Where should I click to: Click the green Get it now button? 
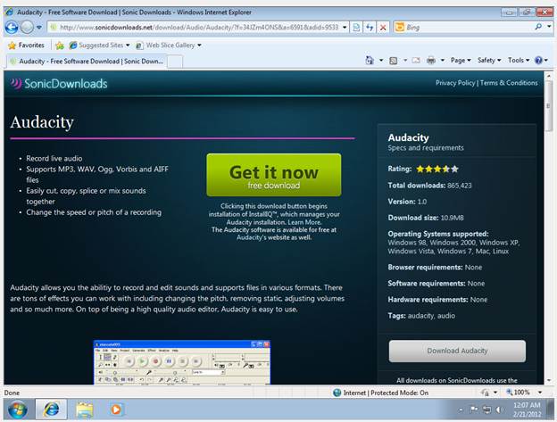tap(274, 175)
